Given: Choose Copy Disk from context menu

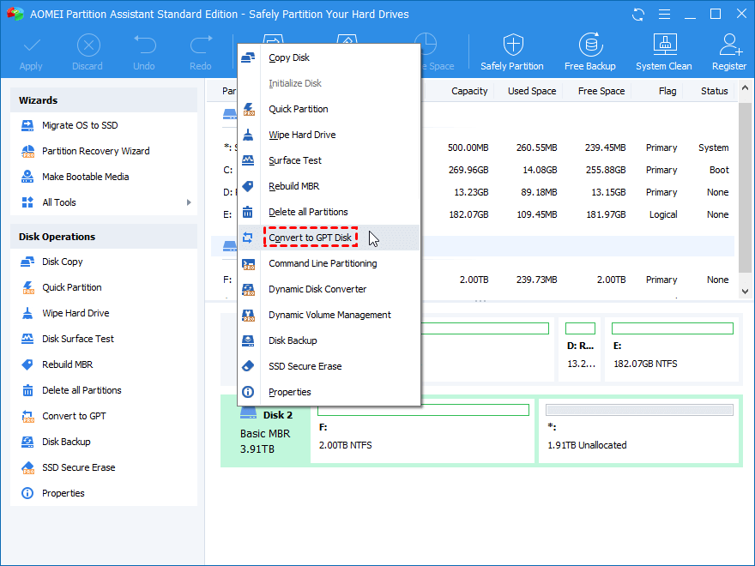Looking at the screenshot, I should (x=329, y=57).
